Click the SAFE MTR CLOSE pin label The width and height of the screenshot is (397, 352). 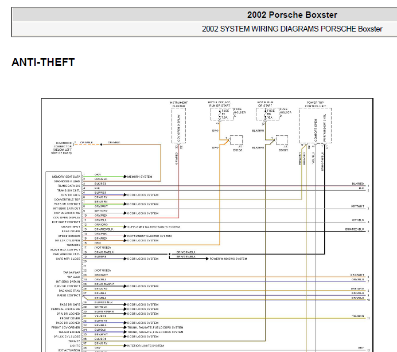68,259
